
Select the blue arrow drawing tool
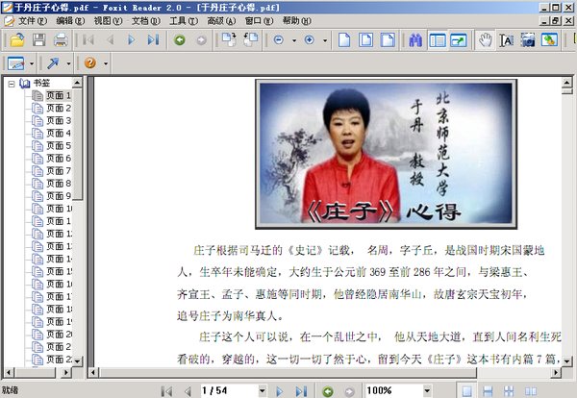pos(53,63)
